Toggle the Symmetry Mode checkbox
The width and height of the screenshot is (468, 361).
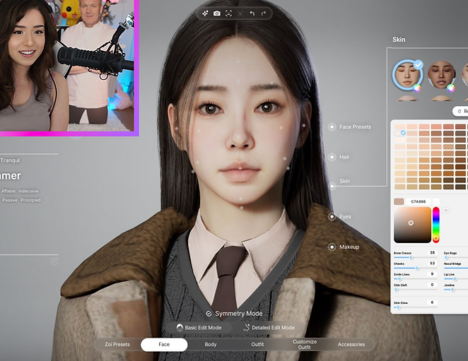point(209,314)
